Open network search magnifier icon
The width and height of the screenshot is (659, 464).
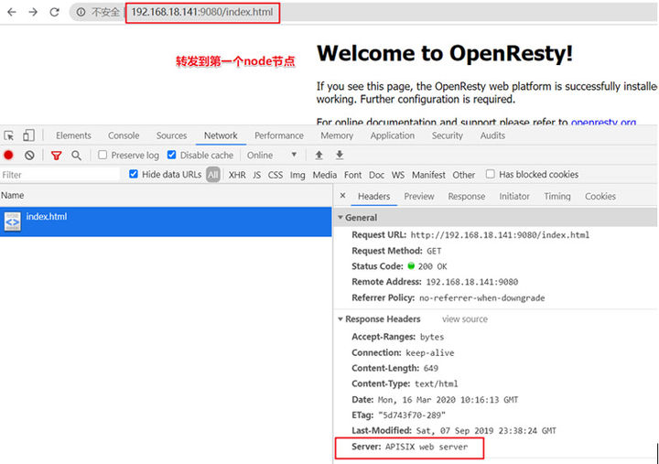pos(76,156)
